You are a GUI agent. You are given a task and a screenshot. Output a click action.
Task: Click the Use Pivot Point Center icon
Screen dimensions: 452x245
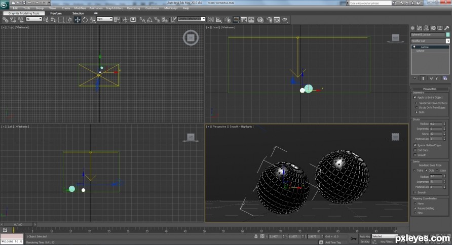click(117, 20)
